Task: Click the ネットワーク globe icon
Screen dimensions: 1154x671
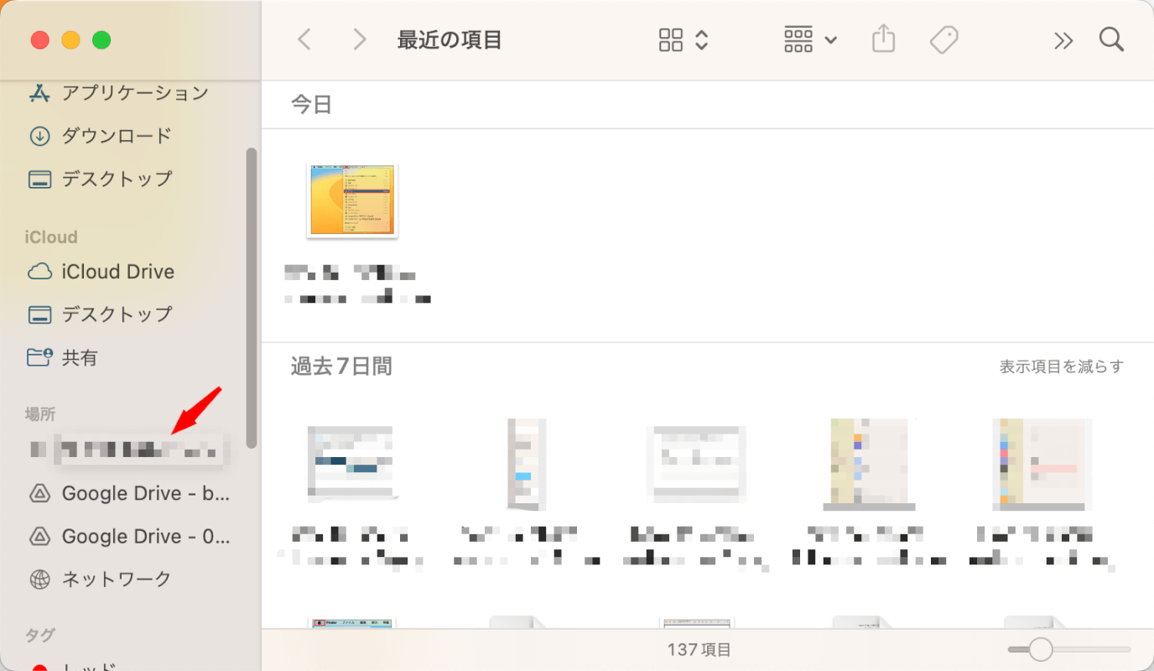Action: pos(39,579)
